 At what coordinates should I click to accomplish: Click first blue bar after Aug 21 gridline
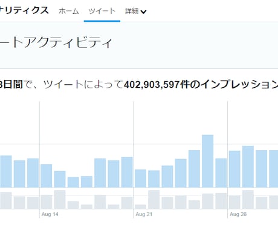(140, 179)
